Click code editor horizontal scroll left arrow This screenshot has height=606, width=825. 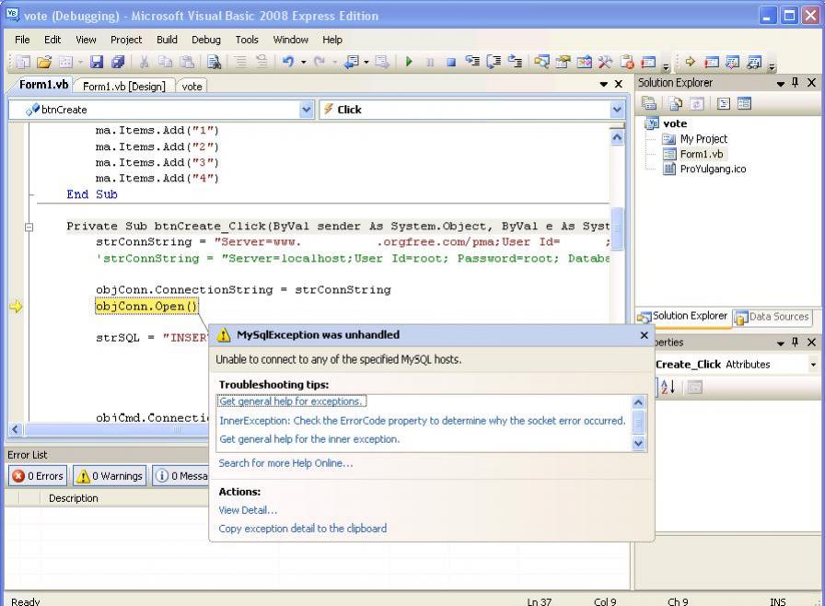coord(16,429)
